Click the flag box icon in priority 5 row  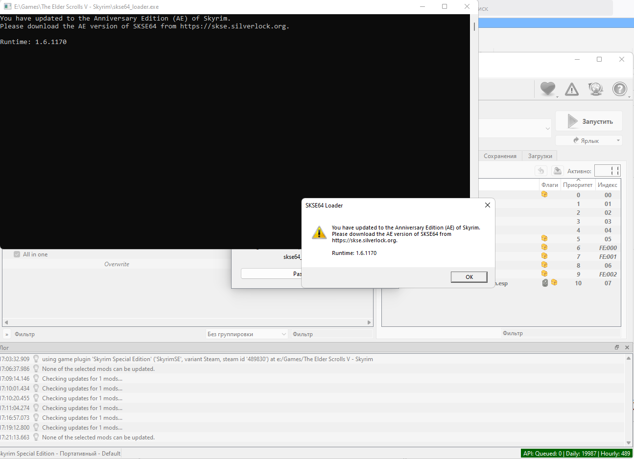(544, 238)
